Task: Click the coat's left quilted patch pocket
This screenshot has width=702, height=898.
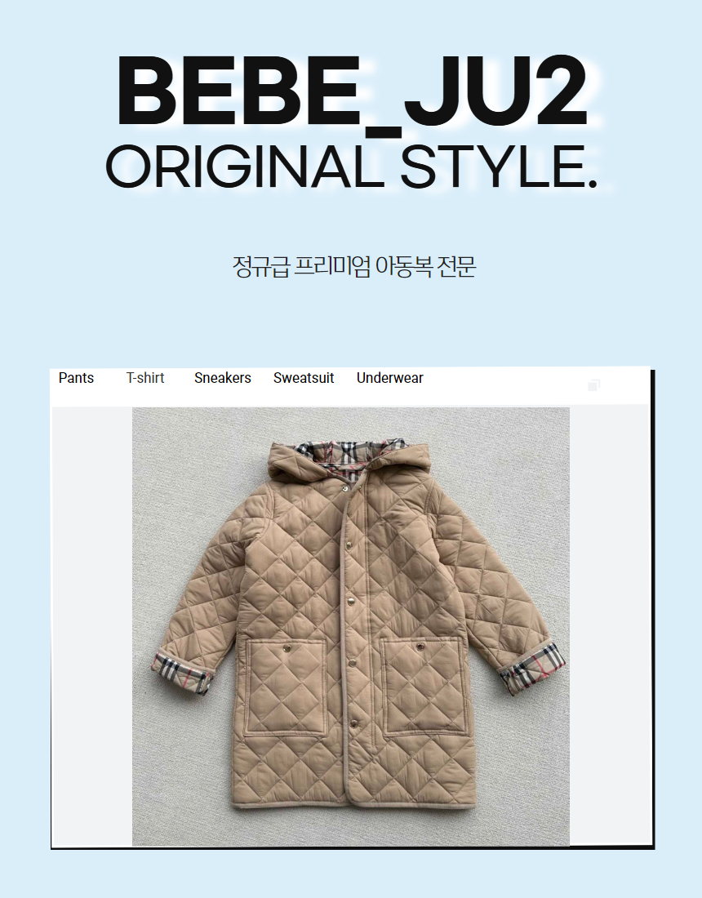Action: pos(286,686)
